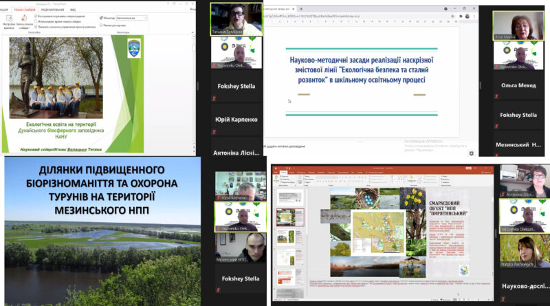
Task: Toggle the use slide timings checkbox
Action: 34,21
